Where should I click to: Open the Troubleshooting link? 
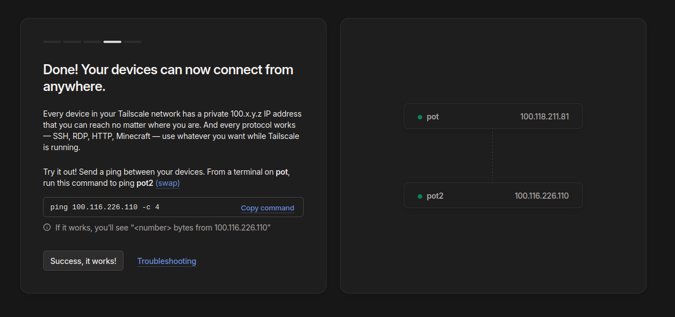(x=167, y=261)
